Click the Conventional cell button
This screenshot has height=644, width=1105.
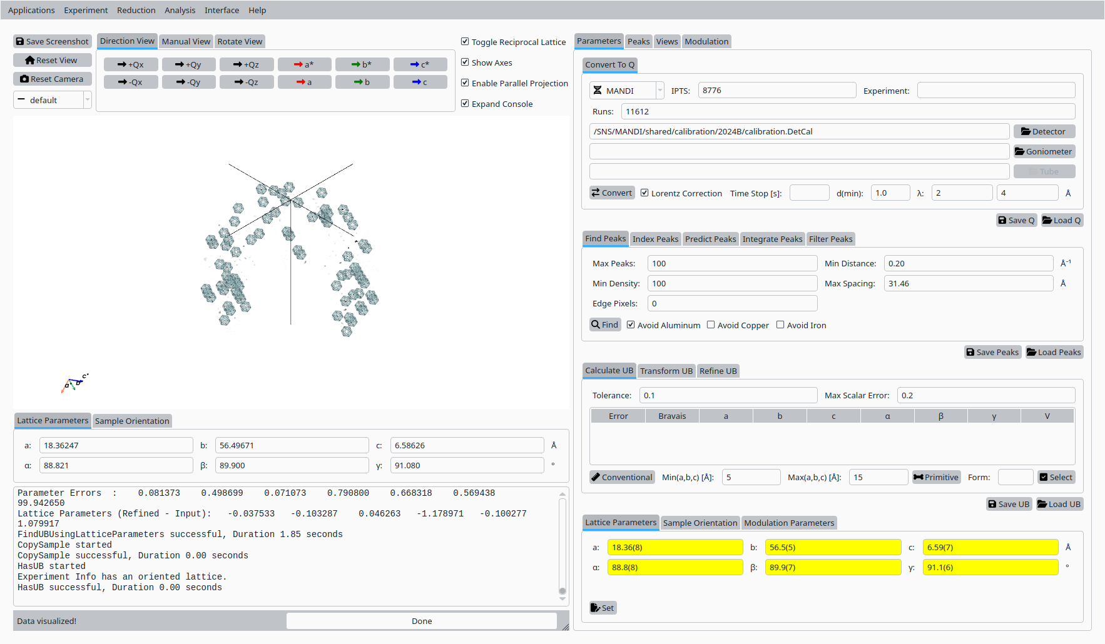coord(622,477)
